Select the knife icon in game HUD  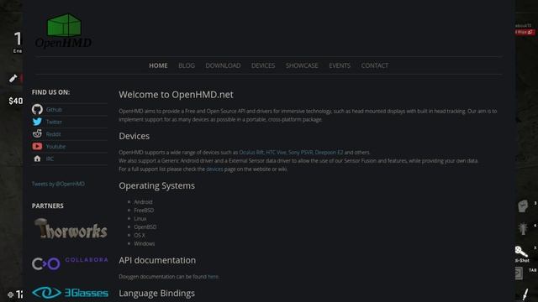[x=525, y=294]
